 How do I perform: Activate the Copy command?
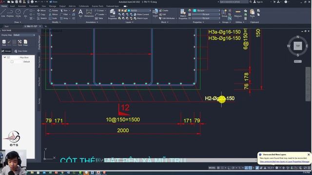[x=41, y=15]
